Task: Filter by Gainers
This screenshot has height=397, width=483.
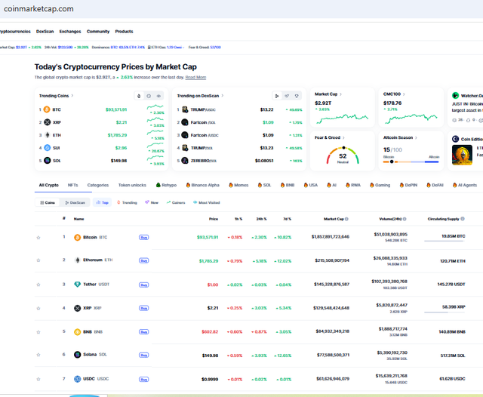Action: pyautogui.click(x=176, y=202)
